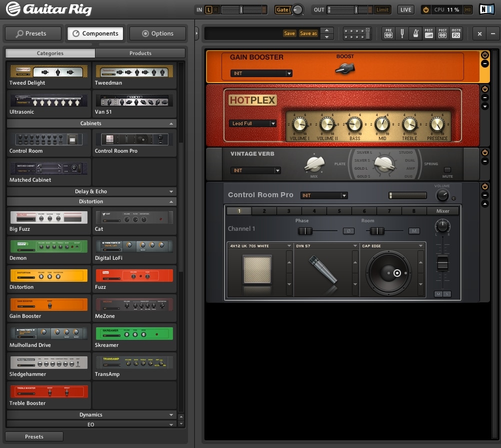The height and width of the screenshot is (448, 501).
Task: Toggle the main engine power button
Action: pos(426,10)
